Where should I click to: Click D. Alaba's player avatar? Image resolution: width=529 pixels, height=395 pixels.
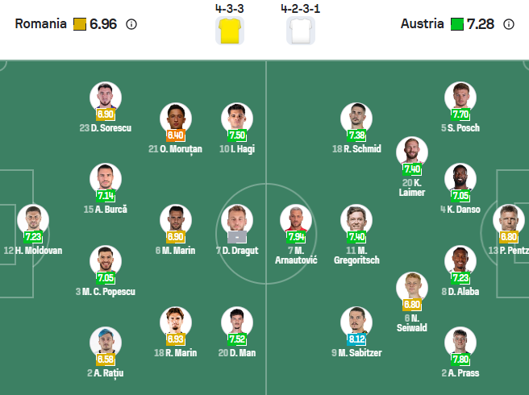(460, 260)
